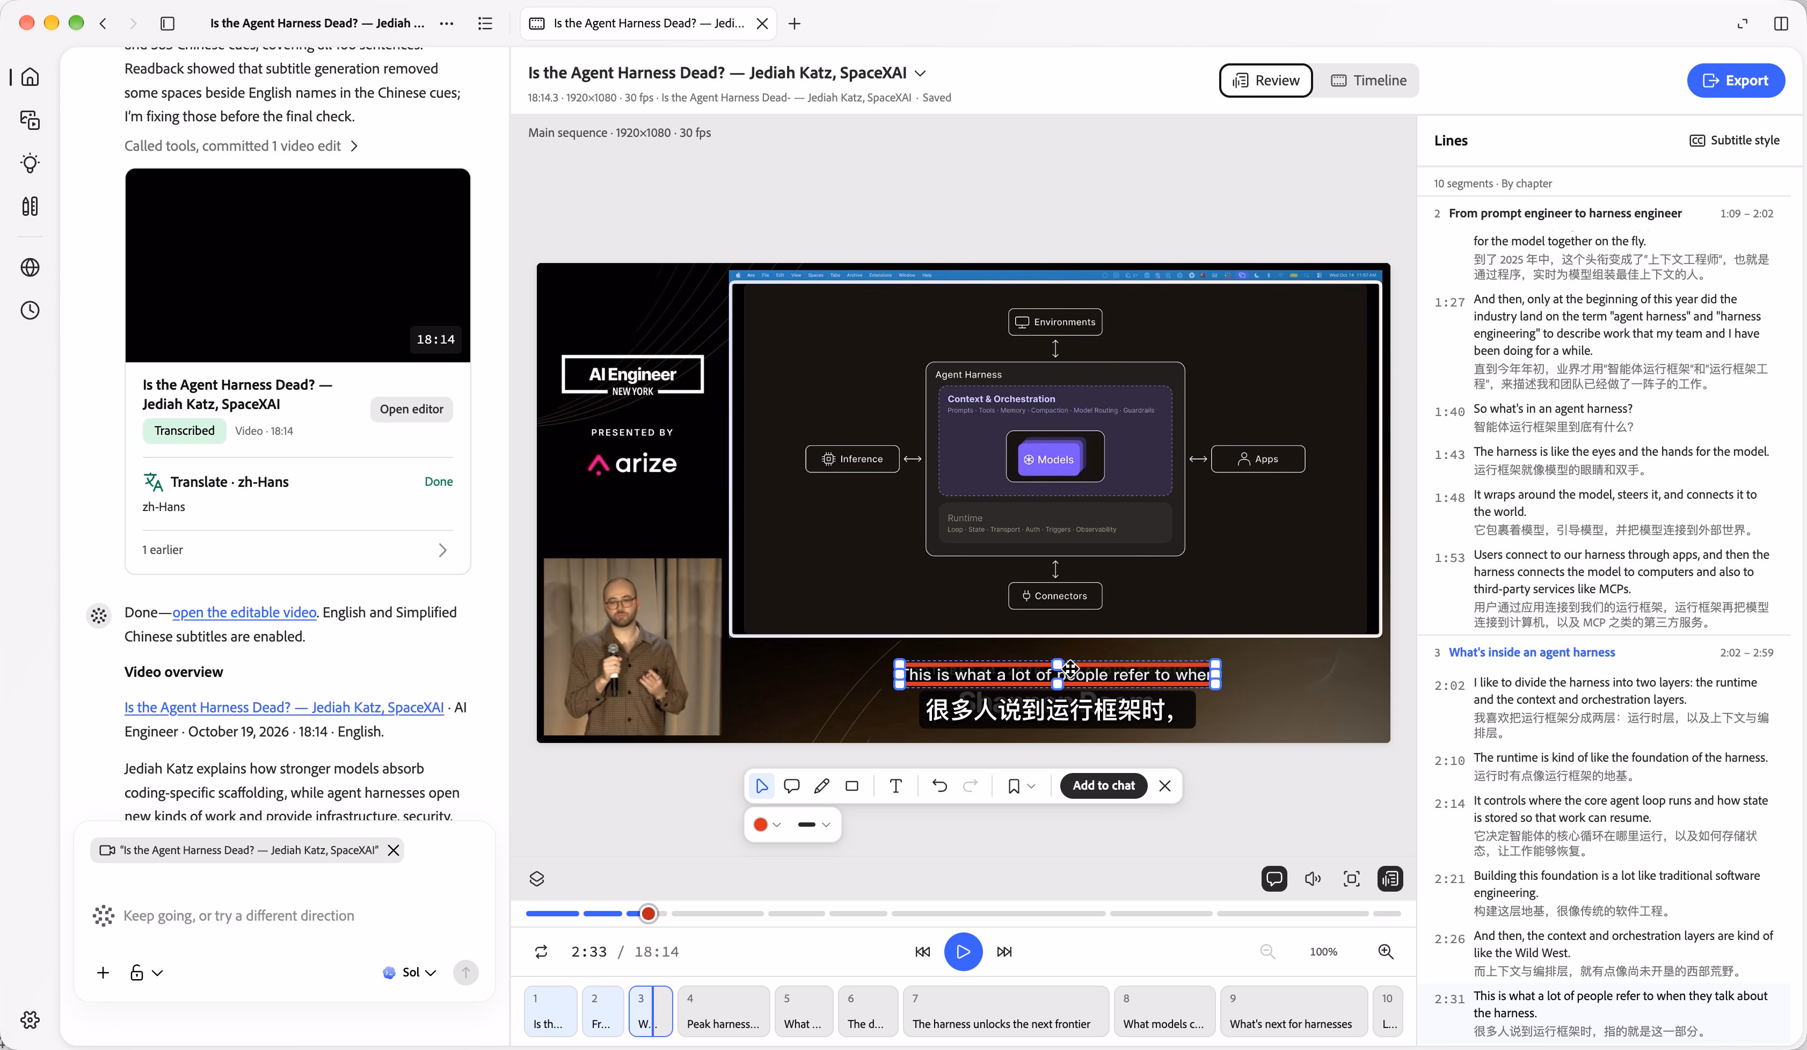Viewport: 1807px width, 1050px height.
Task: Toggle loop playback icon
Action: coord(541,952)
